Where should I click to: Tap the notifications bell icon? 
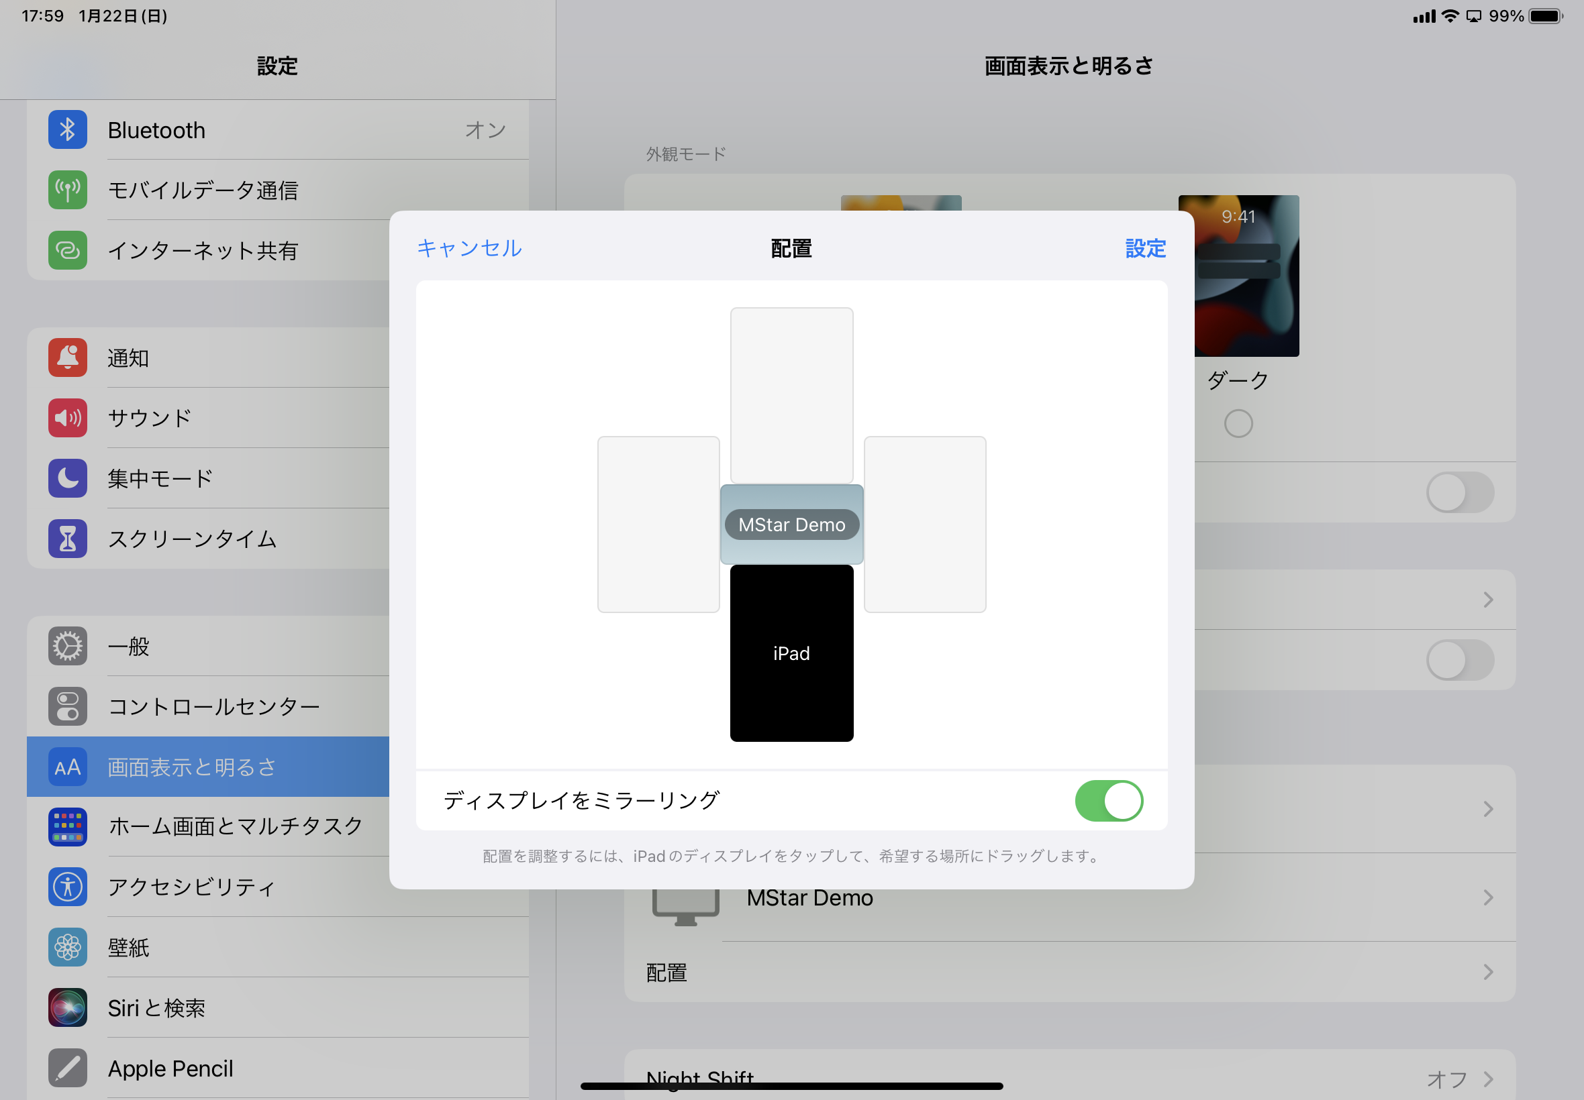(x=68, y=357)
